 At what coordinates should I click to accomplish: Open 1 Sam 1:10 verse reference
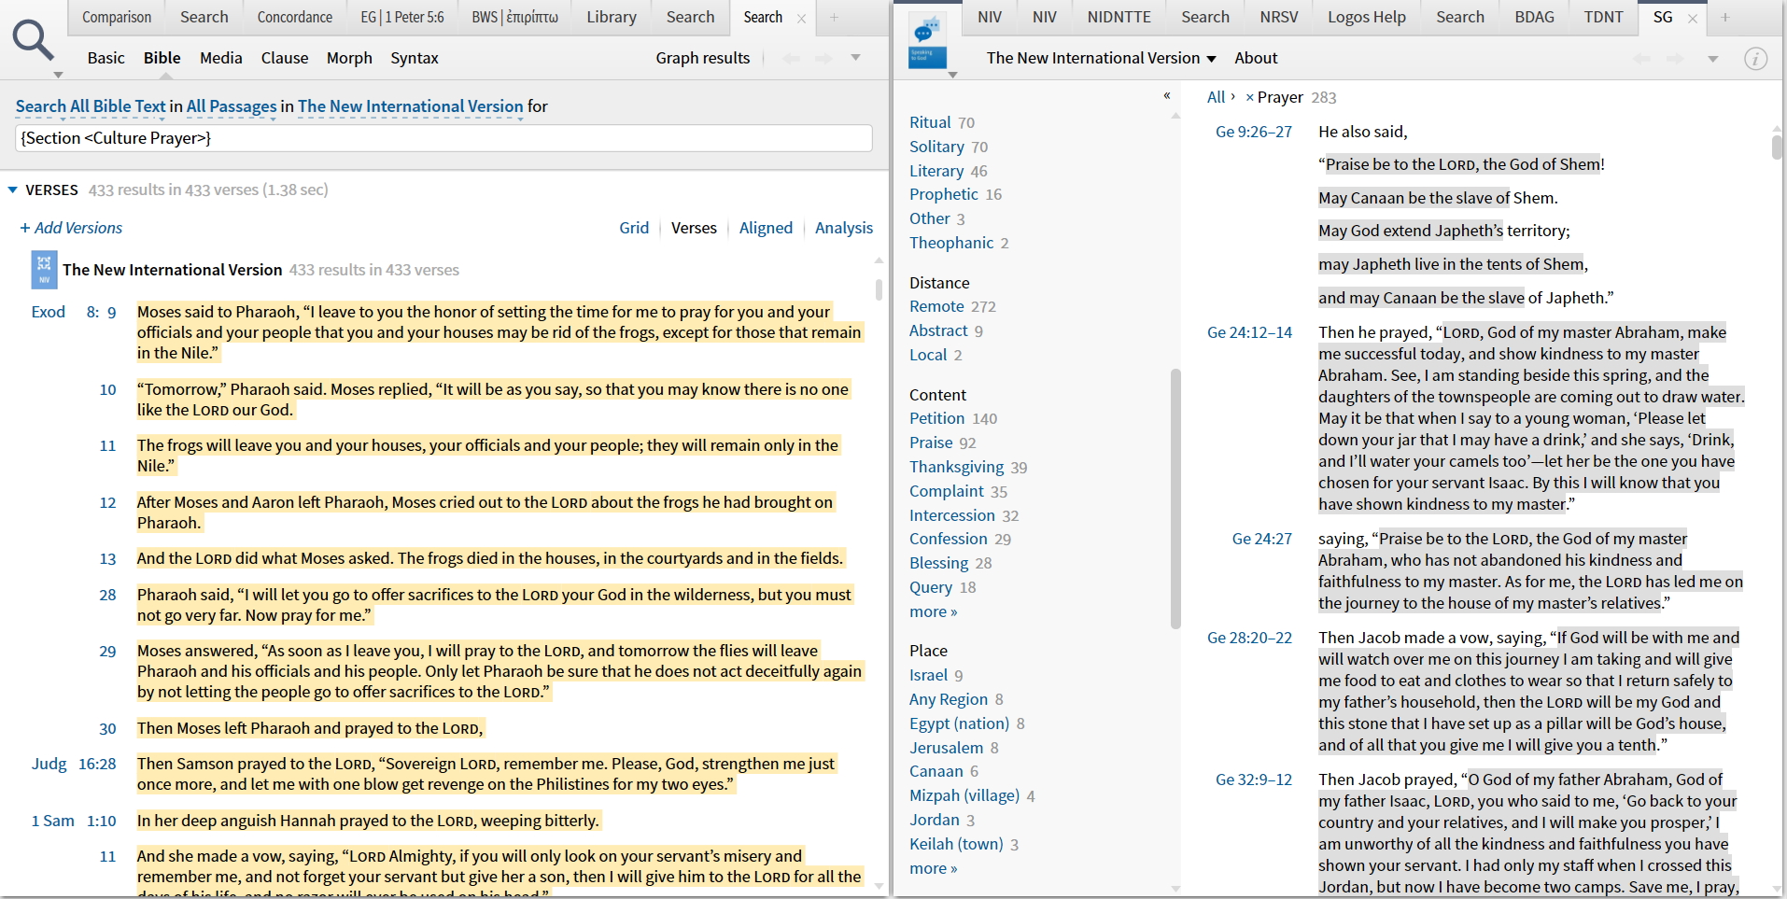(74, 821)
